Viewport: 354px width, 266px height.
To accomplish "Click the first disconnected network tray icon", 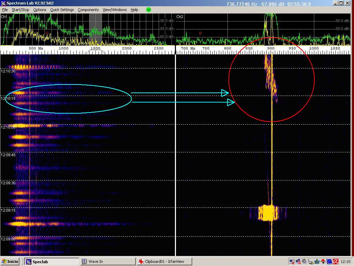I will pos(292,261).
